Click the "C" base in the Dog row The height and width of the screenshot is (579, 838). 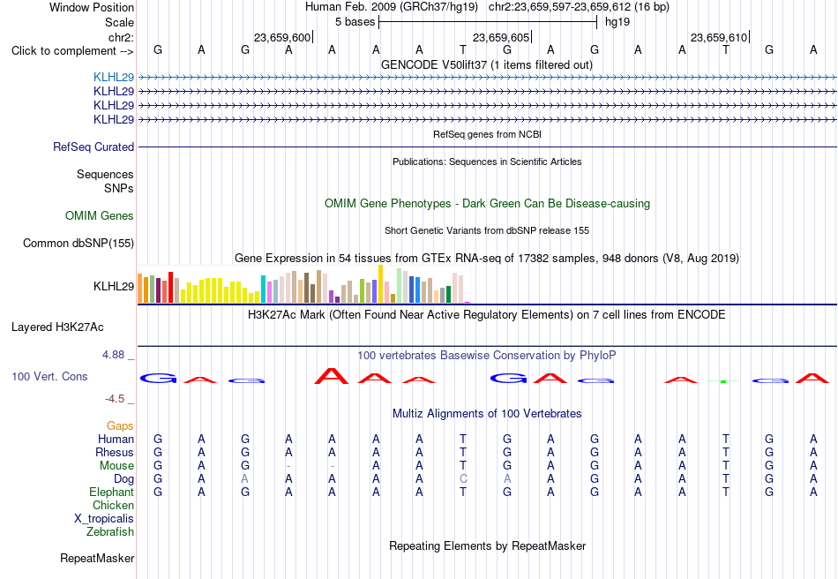coord(463,479)
